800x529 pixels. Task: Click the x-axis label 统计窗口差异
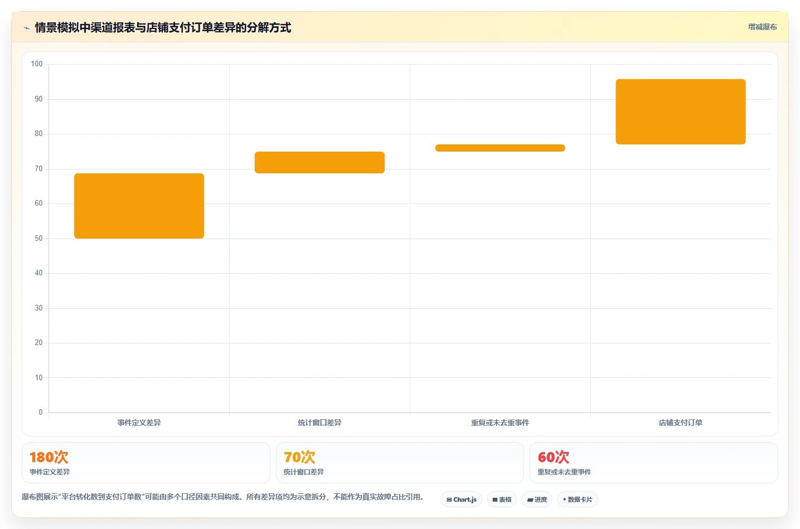319,423
